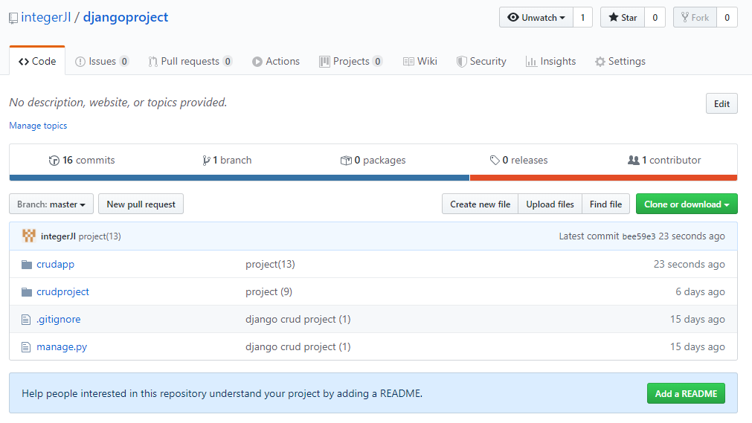Click the Projects board icon

[325, 62]
